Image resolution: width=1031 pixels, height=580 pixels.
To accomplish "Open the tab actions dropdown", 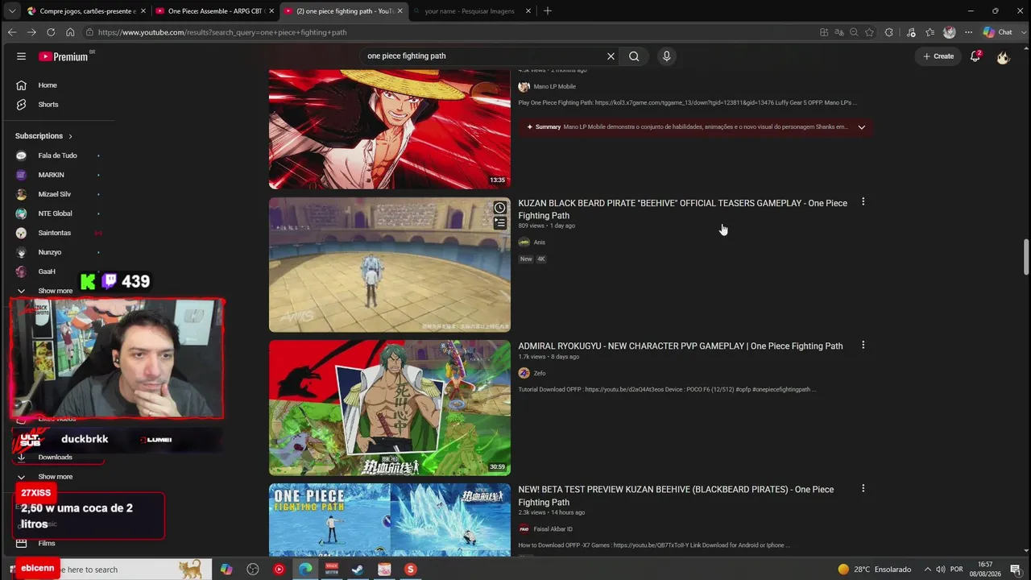I will coord(11,11).
